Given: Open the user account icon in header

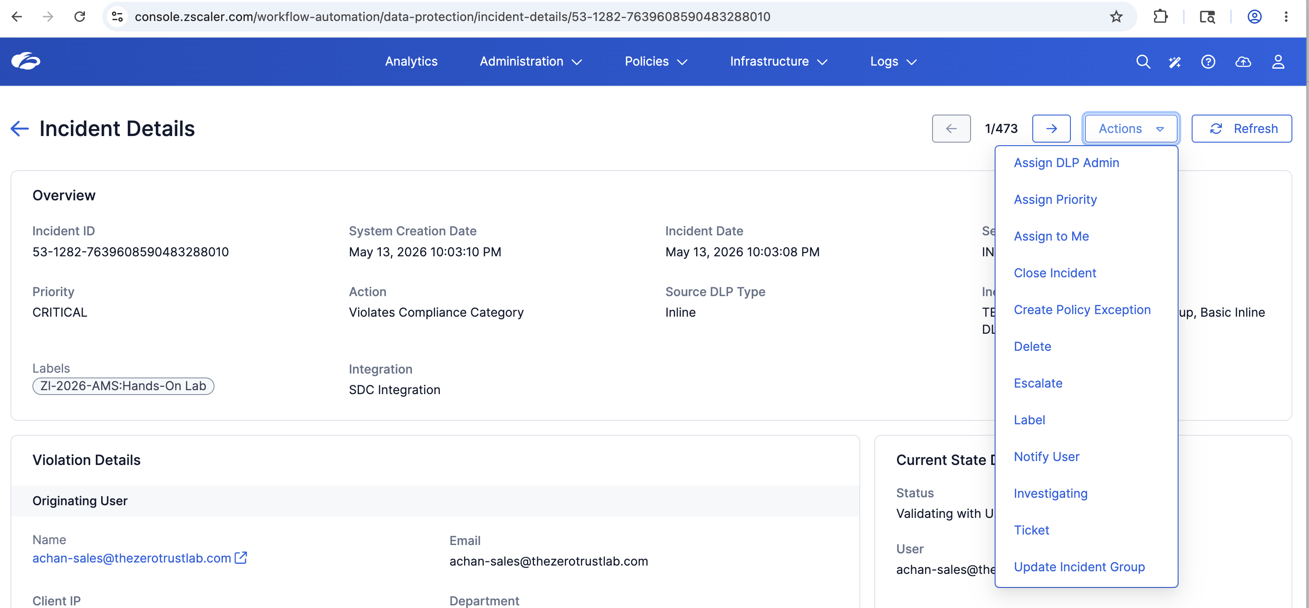Looking at the screenshot, I should tap(1278, 62).
